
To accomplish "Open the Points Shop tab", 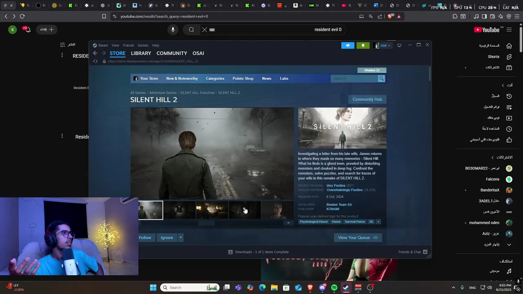I will 243,78.
